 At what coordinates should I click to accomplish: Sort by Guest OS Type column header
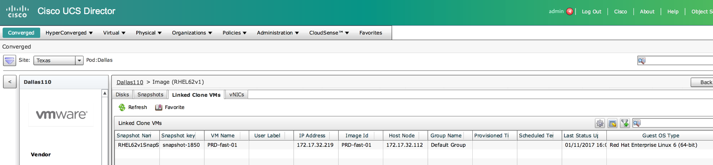point(660,135)
